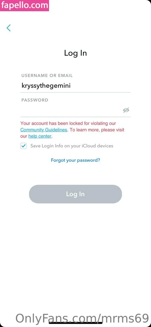This screenshot has width=151, height=327.
Task: Place the cursor at the end of kryssythegemini
Action: tap(71, 85)
